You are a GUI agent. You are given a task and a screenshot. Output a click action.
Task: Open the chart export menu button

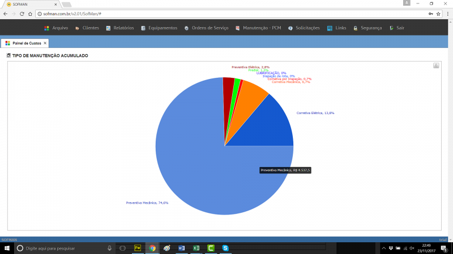click(x=436, y=65)
